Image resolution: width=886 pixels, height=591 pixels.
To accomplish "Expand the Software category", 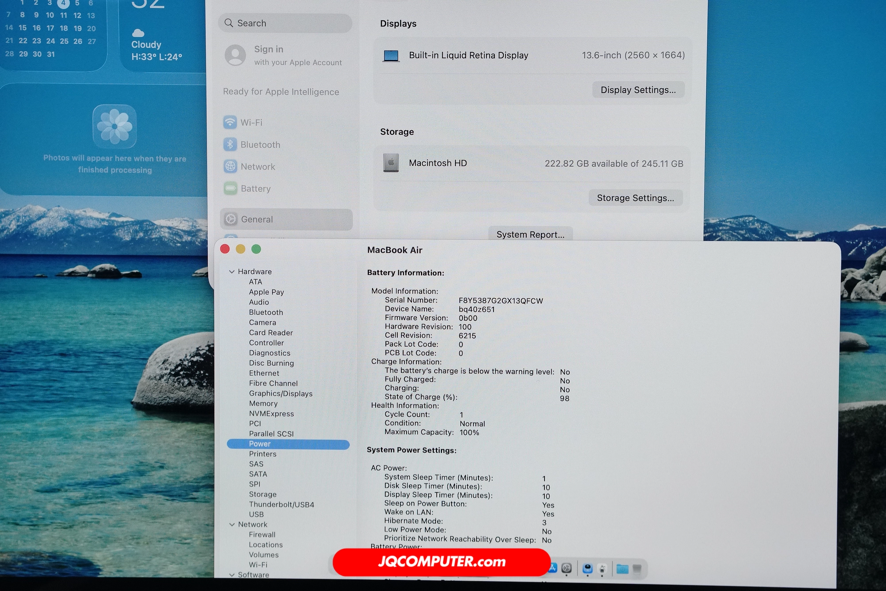I will pos(233,575).
